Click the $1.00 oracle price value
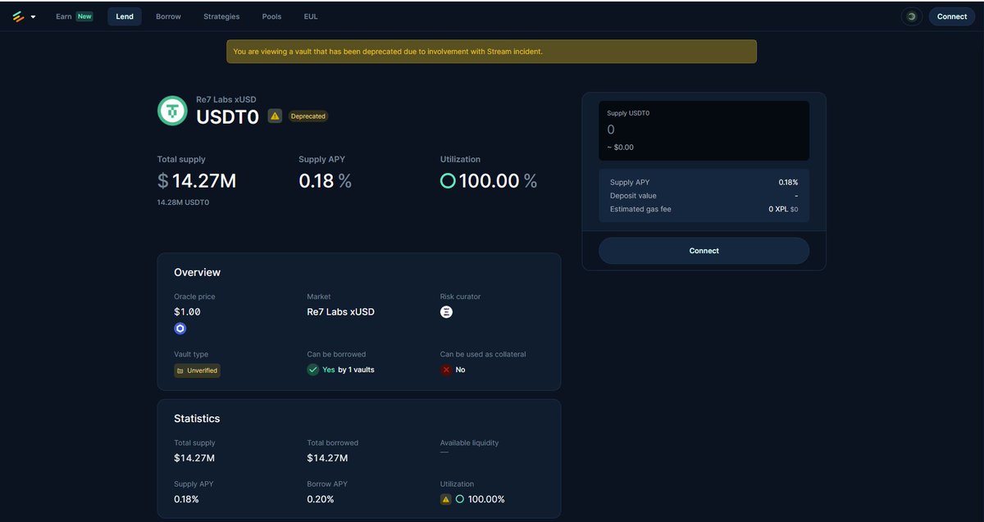This screenshot has width=984, height=522. coord(187,312)
